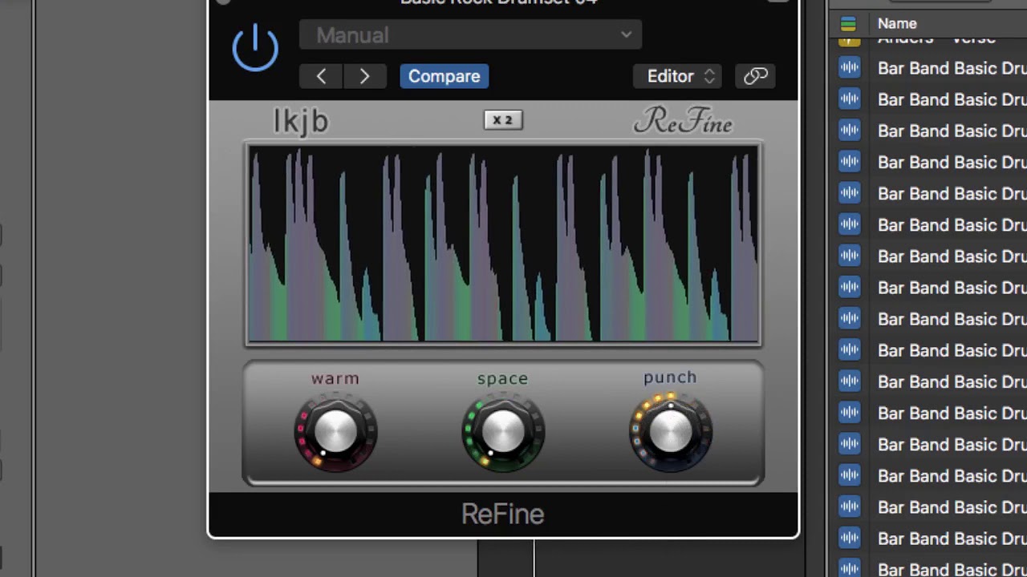Click the "punch" knob label

670,377
